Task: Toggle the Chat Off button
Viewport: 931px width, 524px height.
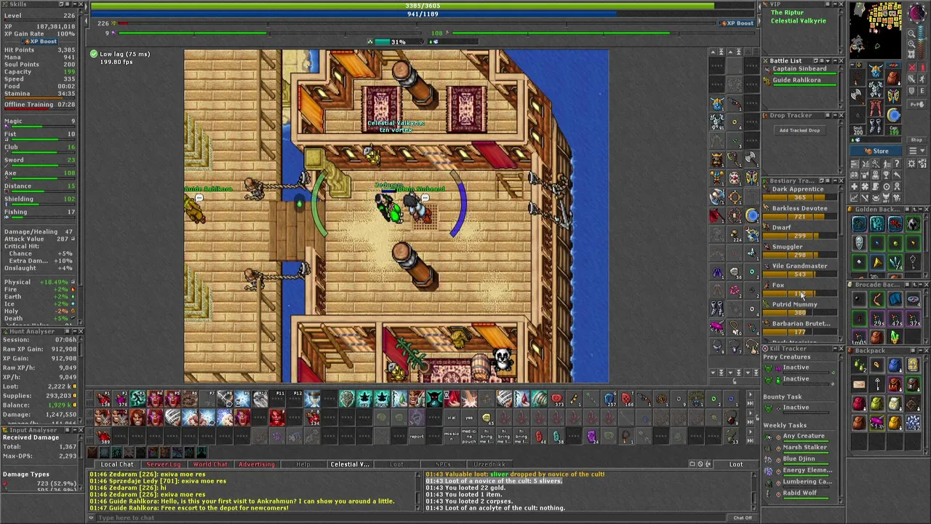Action: pos(743,517)
